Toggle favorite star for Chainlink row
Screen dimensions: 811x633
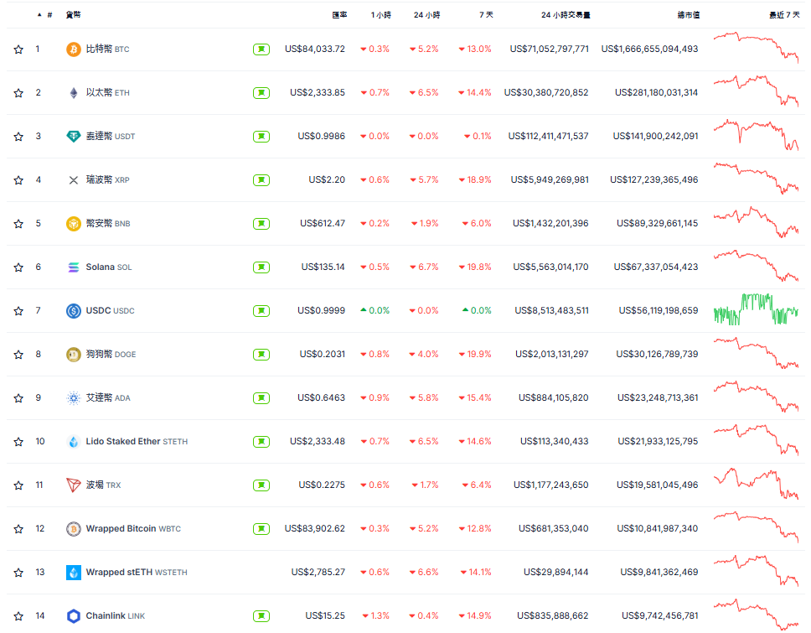pos(18,616)
